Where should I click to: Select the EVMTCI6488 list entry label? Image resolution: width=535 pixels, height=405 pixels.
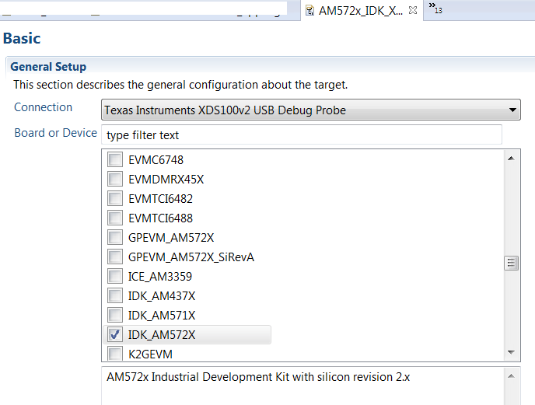160,218
